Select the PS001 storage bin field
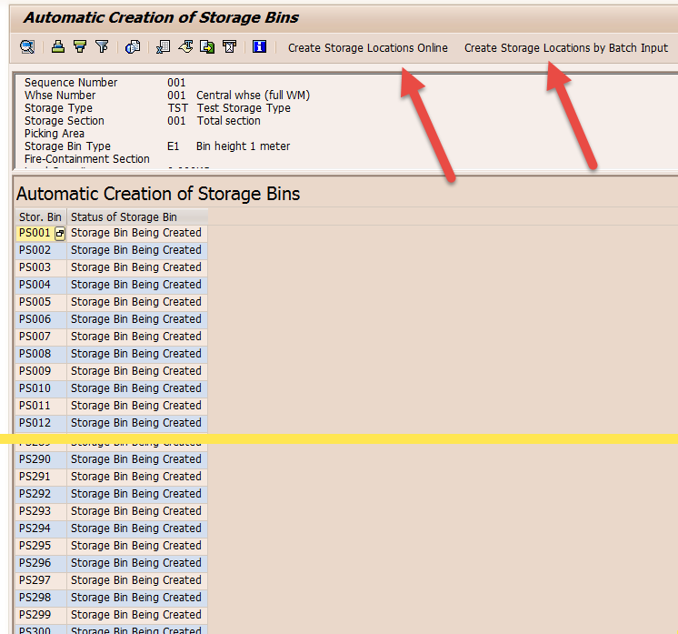Screen dimensions: 678x634 (x=35, y=234)
